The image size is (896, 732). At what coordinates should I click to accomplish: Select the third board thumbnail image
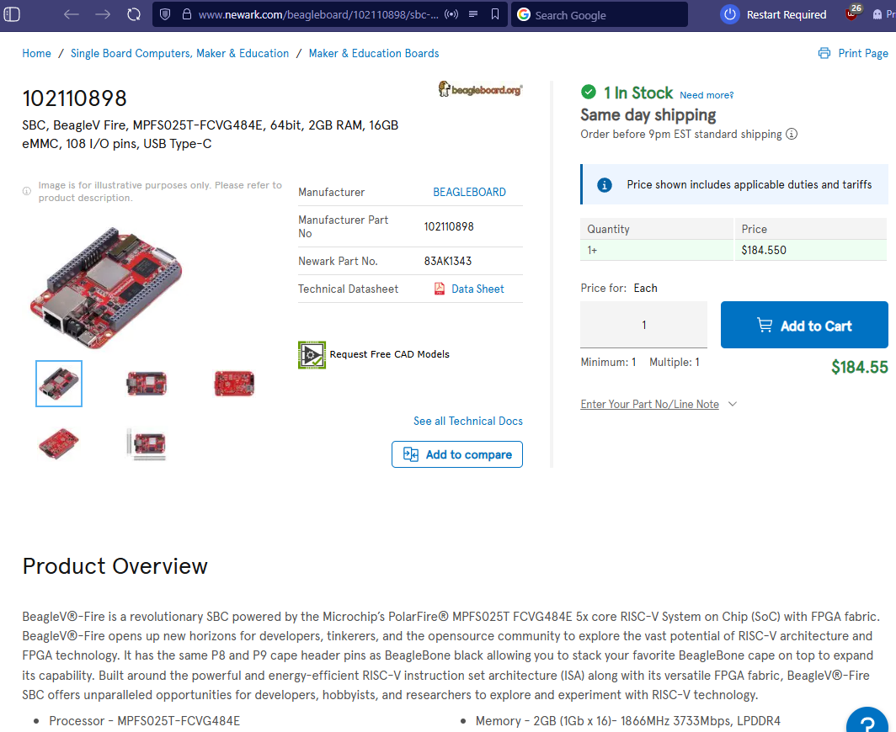pyautogui.click(x=234, y=384)
